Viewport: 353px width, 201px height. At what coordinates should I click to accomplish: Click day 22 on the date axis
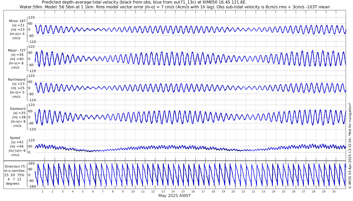253,191
